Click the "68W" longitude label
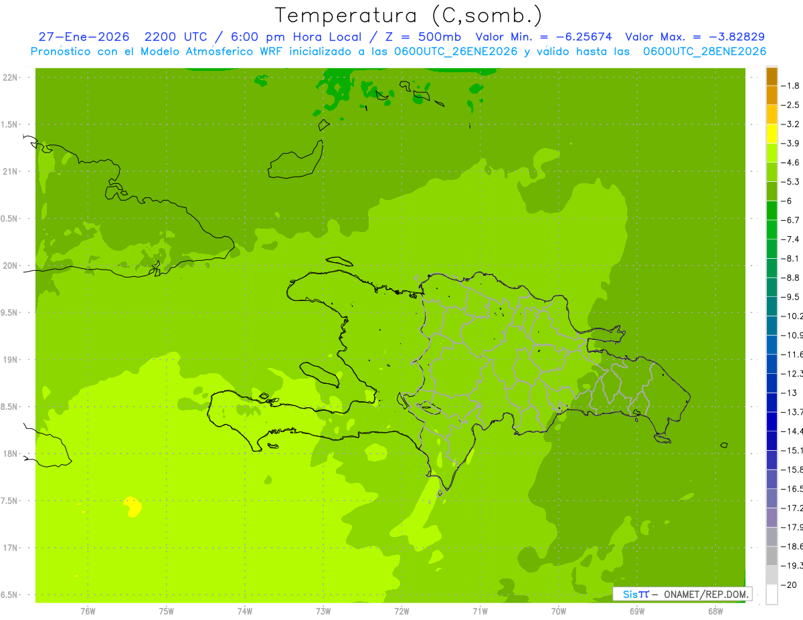Viewport: 803px width, 620px height. (715, 611)
